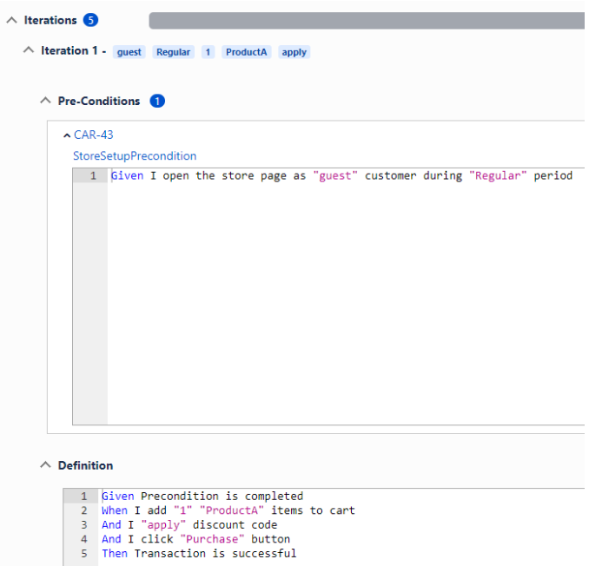Click the Regular parameter tag
The height and width of the screenshot is (566, 589).
pos(173,52)
